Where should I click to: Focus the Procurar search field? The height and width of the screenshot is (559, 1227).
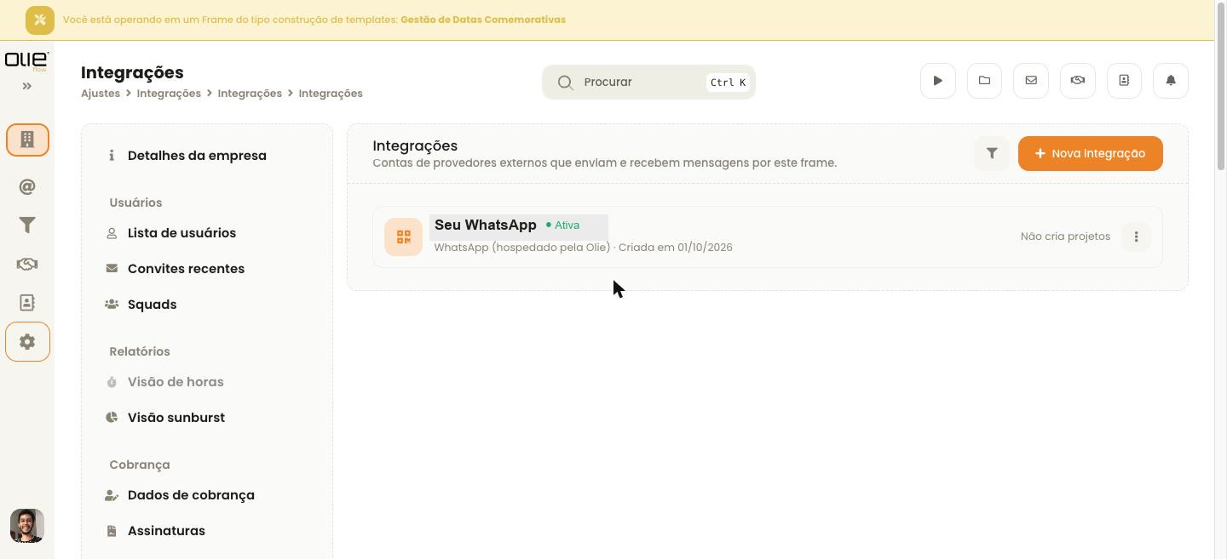648,82
